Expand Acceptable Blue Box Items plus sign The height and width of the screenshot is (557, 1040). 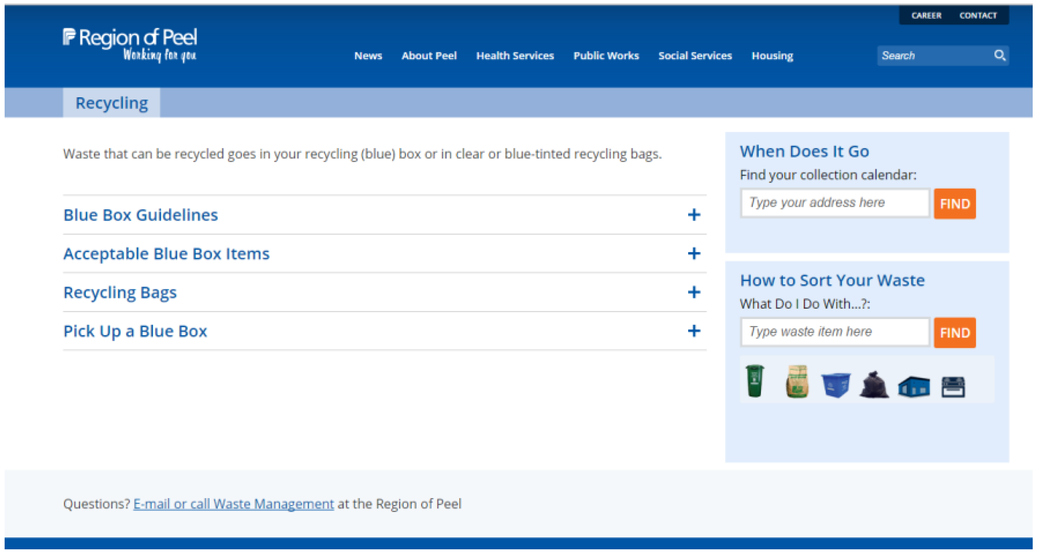(694, 254)
